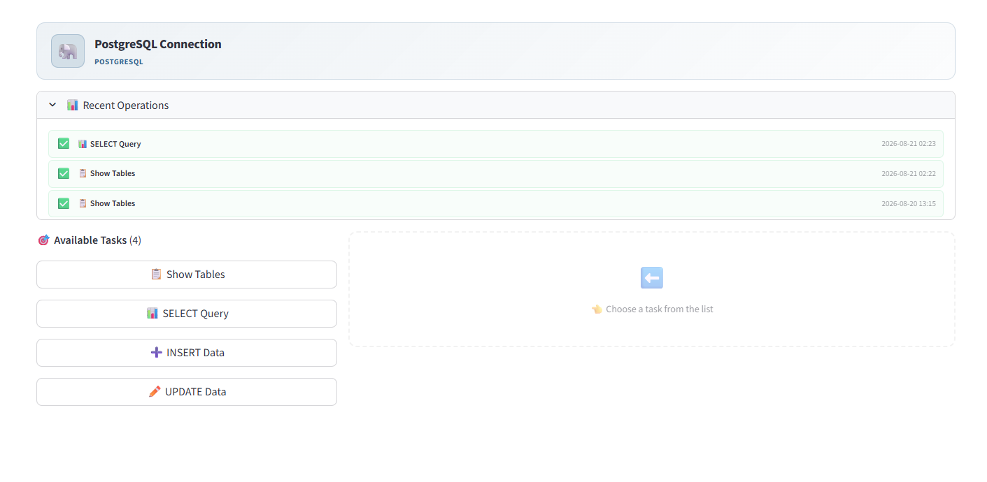Click the SELECT Query task button

[187, 314]
